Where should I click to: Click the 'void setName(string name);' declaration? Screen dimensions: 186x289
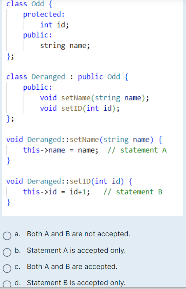pyautogui.click(x=94, y=98)
